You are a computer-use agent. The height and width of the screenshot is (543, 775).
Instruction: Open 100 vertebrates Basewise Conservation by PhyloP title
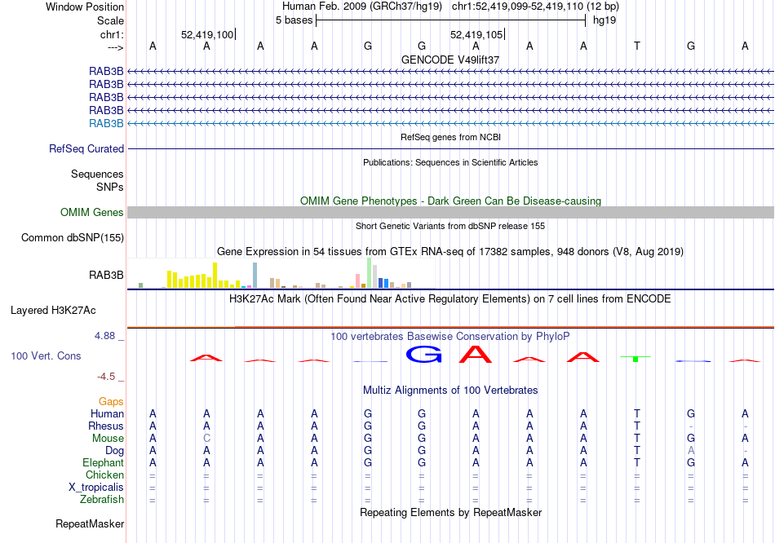(x=450, y=337)
